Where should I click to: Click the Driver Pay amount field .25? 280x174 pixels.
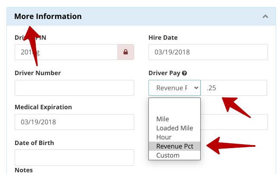tap(234, 88)
